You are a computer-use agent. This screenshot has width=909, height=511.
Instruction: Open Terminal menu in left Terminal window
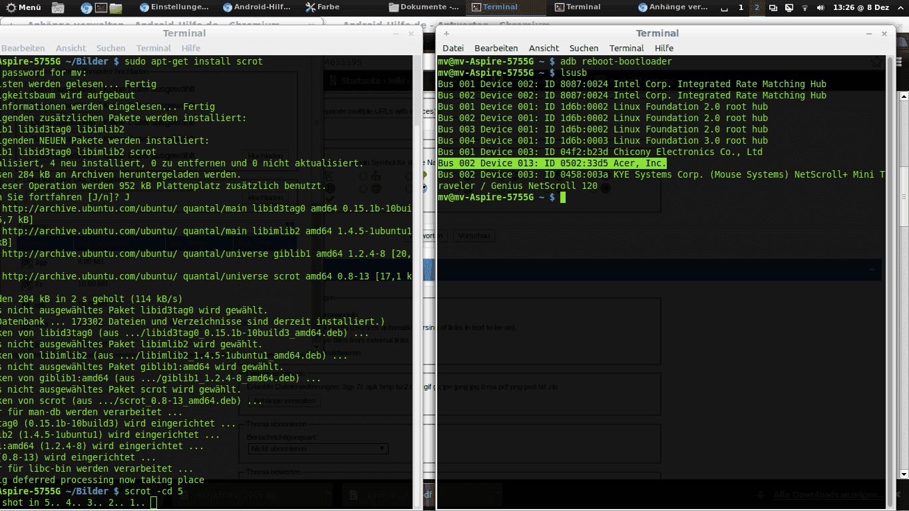[x=153, y=48]
